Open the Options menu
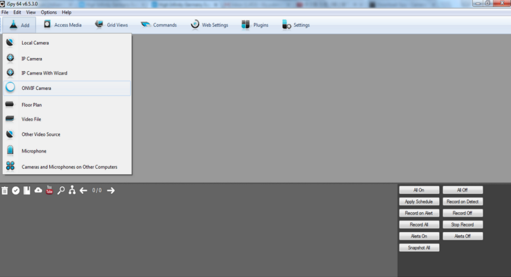 [x=49, y=12]
